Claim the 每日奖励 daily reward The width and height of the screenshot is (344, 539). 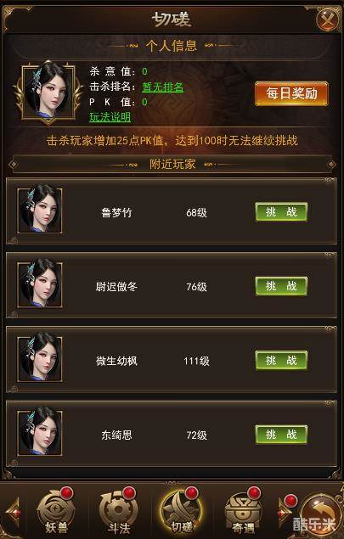click(x=291, y=93)
